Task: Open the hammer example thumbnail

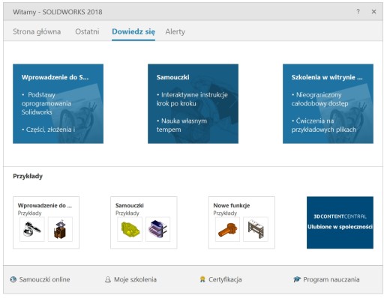Action: click(x=32, y=229)
